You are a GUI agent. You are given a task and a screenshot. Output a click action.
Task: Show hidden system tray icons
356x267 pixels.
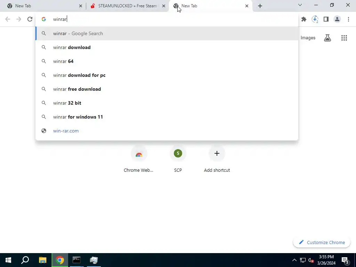(x=294, y=260)
